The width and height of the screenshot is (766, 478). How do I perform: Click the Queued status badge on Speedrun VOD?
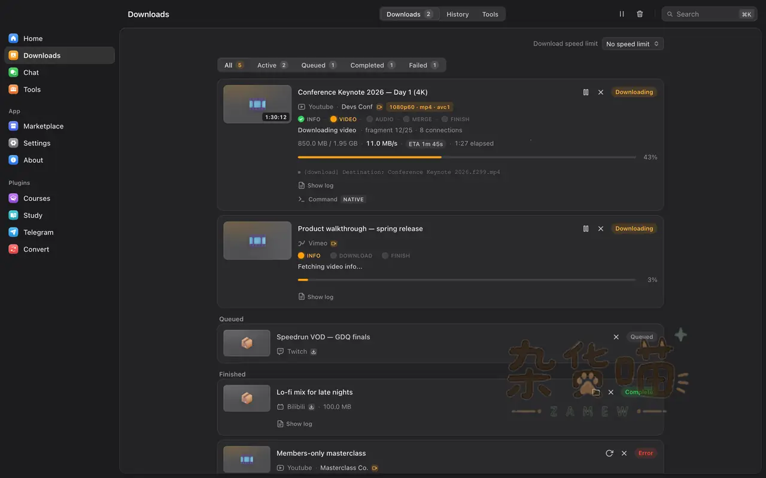pyautogui.click(x=642, y=337)
